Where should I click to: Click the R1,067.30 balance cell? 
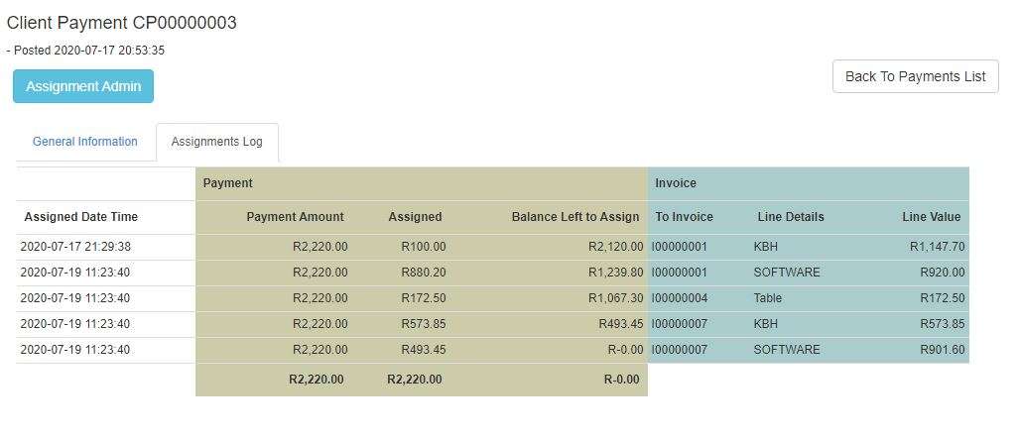click(x=615, y=298)
